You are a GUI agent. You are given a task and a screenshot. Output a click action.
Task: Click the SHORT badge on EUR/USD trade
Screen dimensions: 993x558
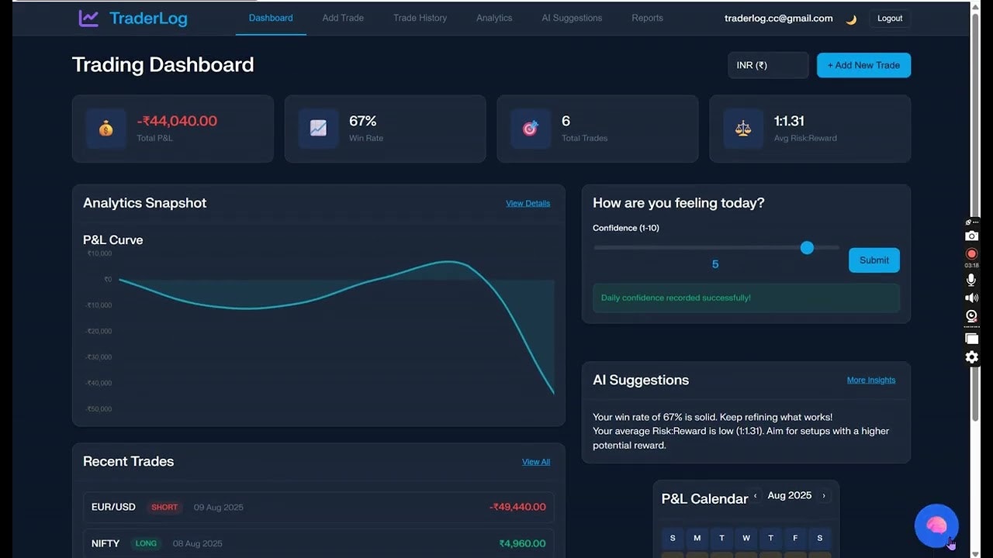[x=164, y=507]
